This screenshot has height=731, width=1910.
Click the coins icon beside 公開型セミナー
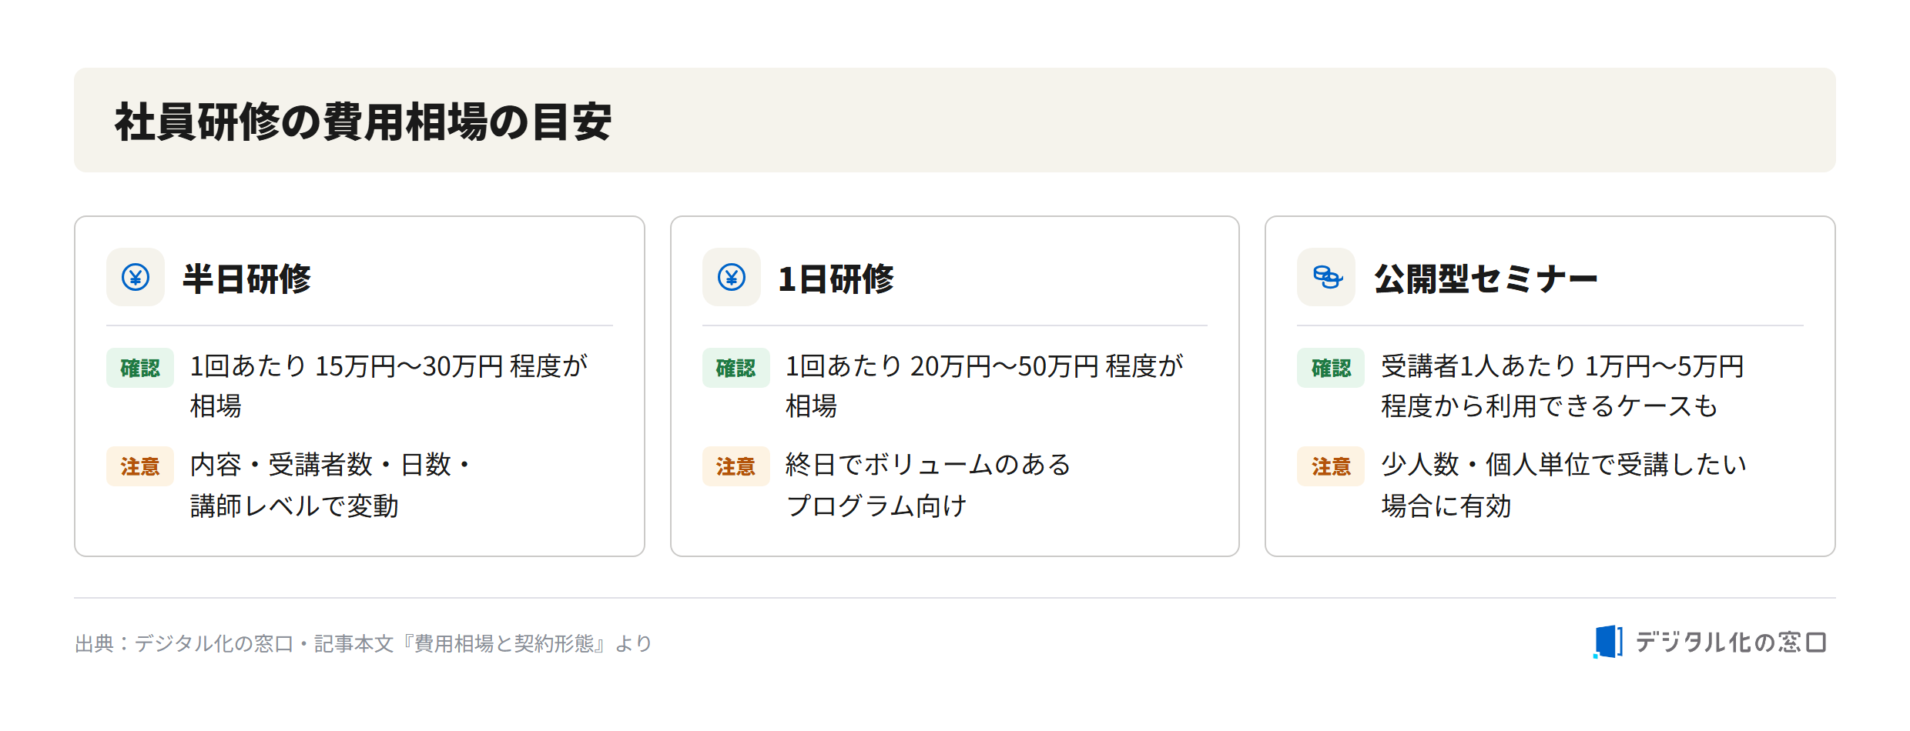1326,277
